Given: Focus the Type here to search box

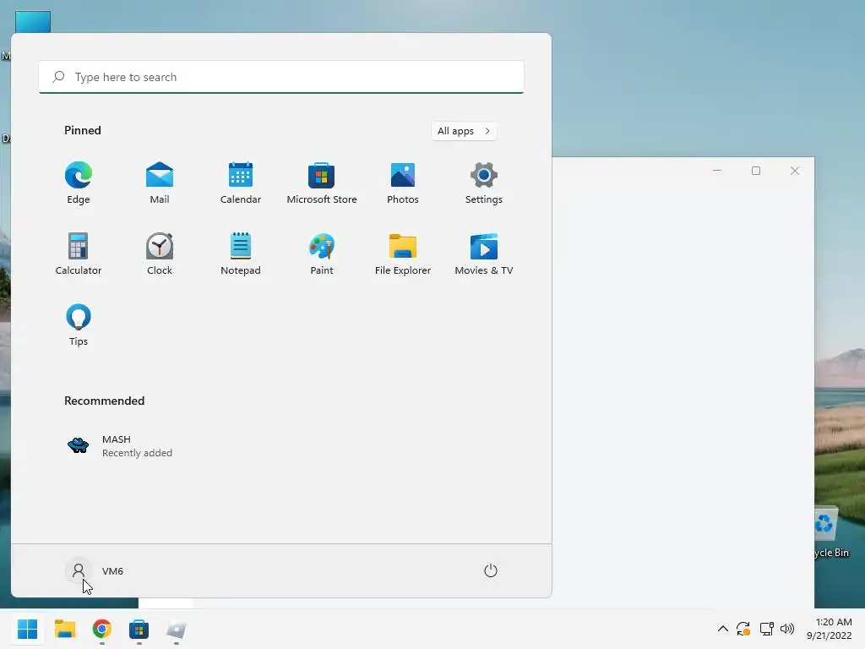Looking at the screenshot, I should pos(281,77).
